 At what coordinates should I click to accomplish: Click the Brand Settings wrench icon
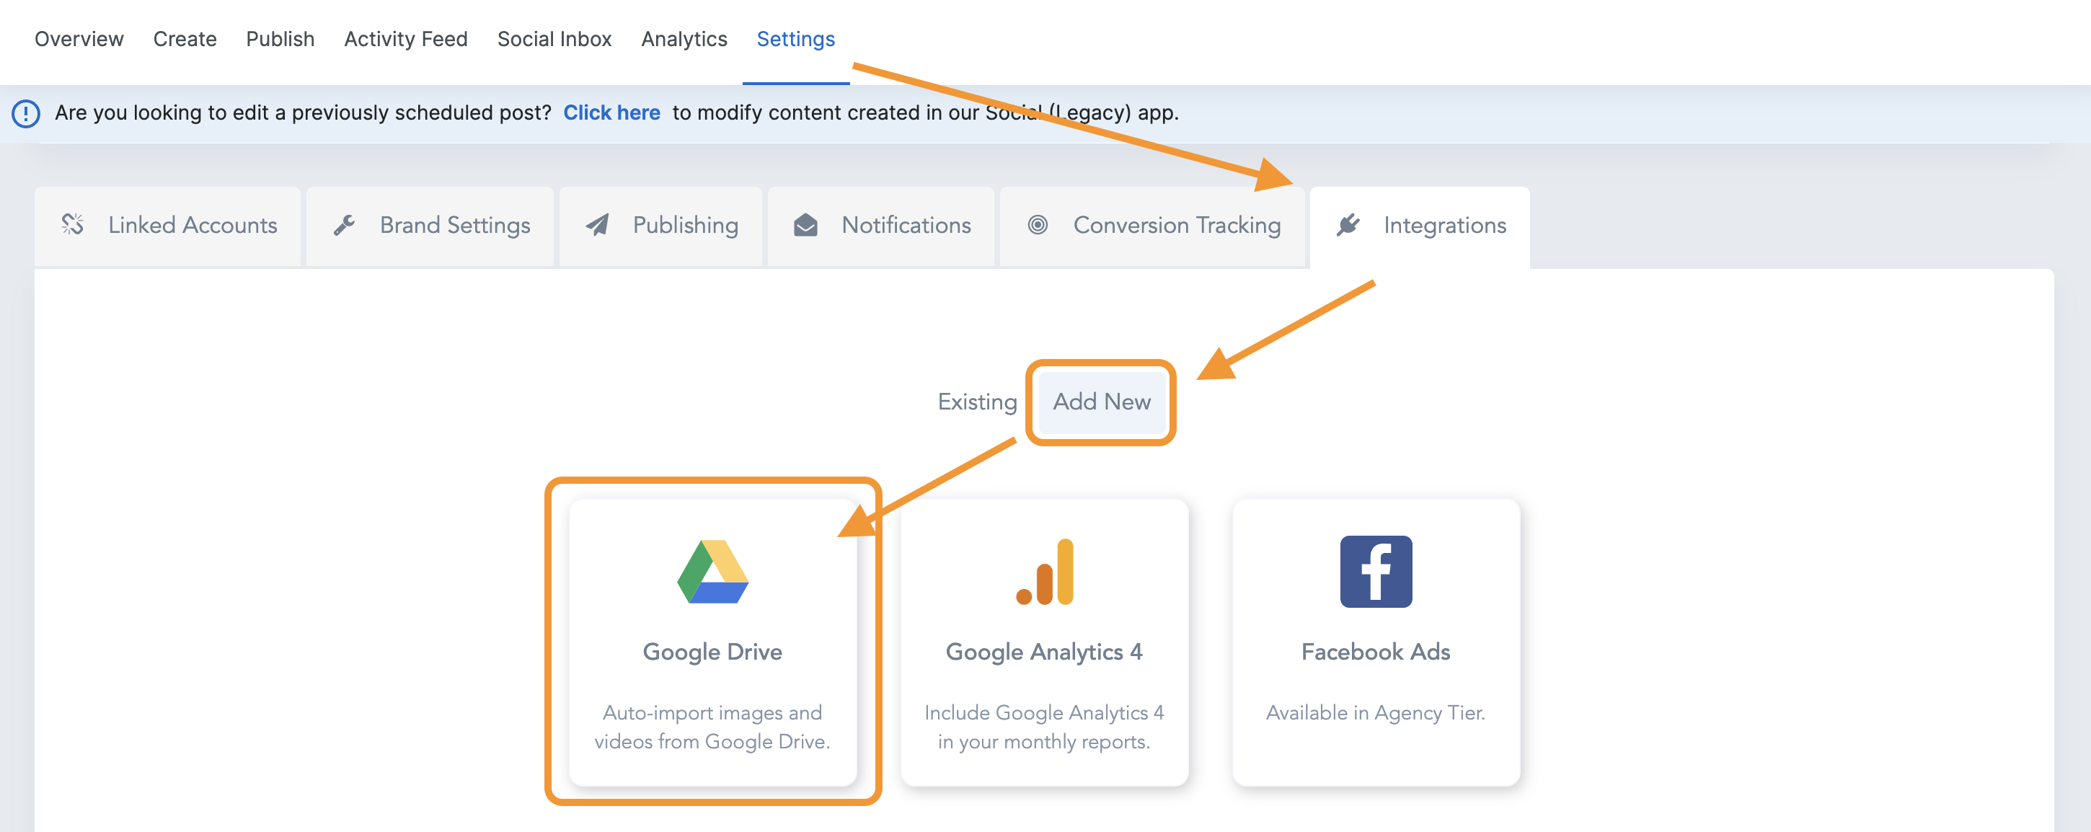pos(344,225)
